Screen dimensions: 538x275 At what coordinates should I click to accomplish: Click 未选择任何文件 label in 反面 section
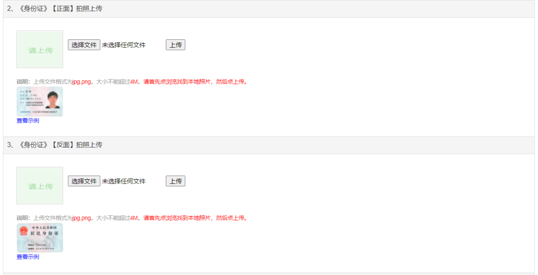(x=124, y=181)
